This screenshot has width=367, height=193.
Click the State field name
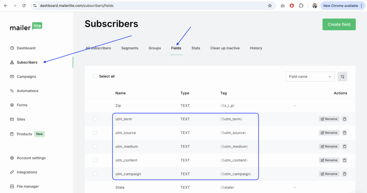[120, 187]
